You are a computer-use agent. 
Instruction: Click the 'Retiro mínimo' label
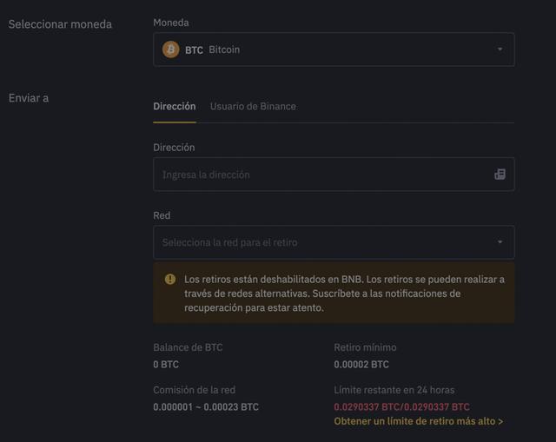(365, 347)
